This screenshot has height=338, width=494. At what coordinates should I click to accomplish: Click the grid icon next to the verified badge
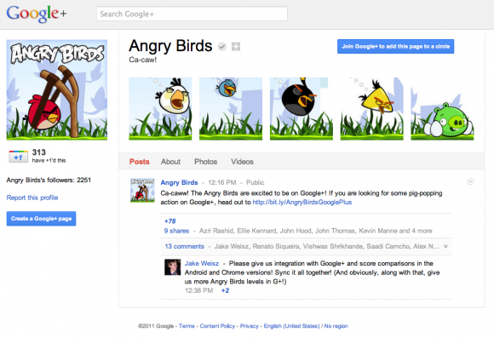[236, 47]
